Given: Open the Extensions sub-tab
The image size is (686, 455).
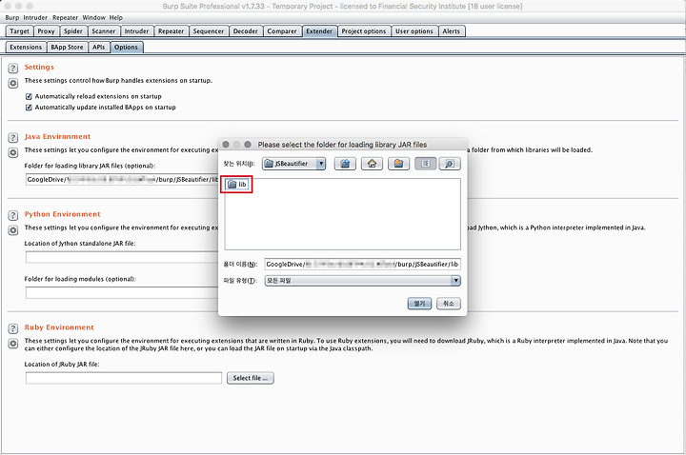Looking at the screenshot, I should (x=26, y=48).
